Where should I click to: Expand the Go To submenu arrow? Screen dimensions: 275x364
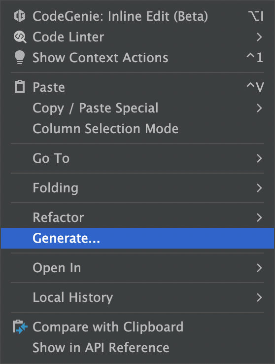coord(259,158)
